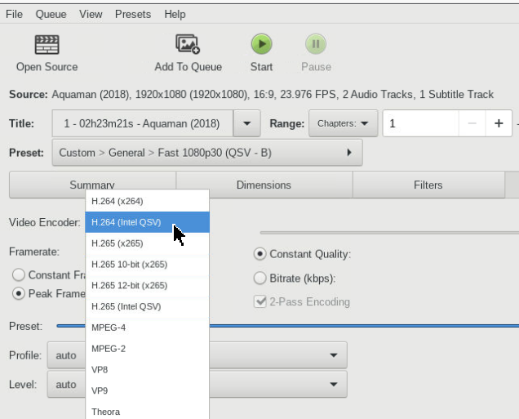
Task: Open the Help menu
Action: pyautogui.click(x=175, y=14)
